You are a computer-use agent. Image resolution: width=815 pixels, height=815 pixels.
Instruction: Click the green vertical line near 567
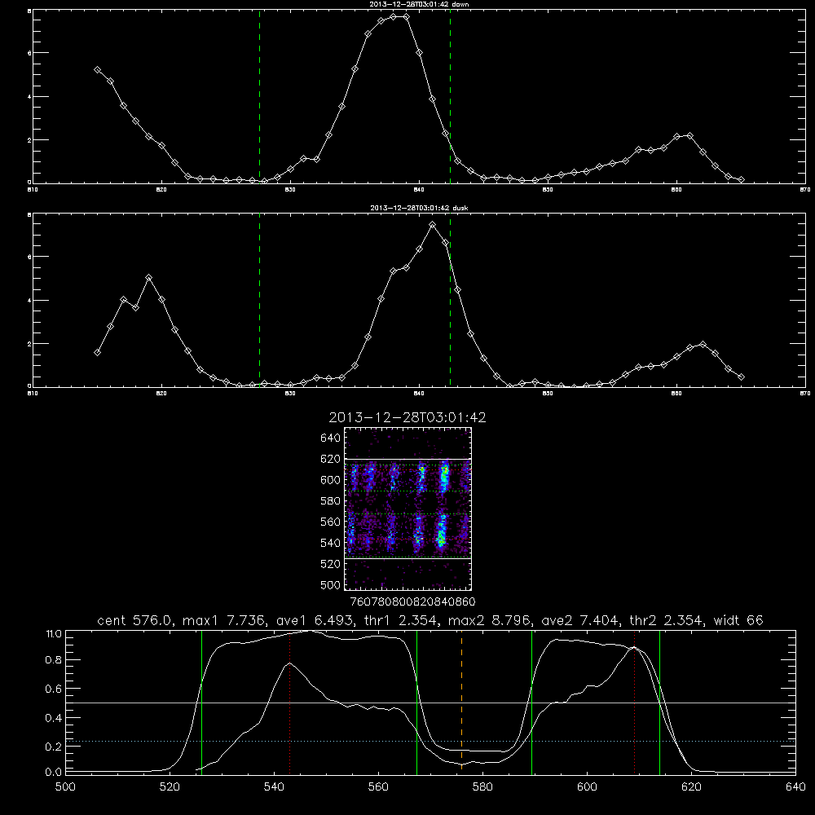416,702
